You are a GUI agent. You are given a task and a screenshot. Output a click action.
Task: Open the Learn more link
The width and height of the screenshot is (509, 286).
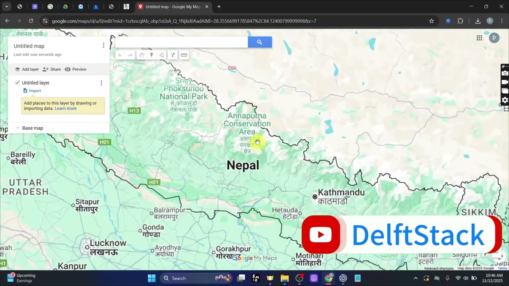tap(66, 108)
